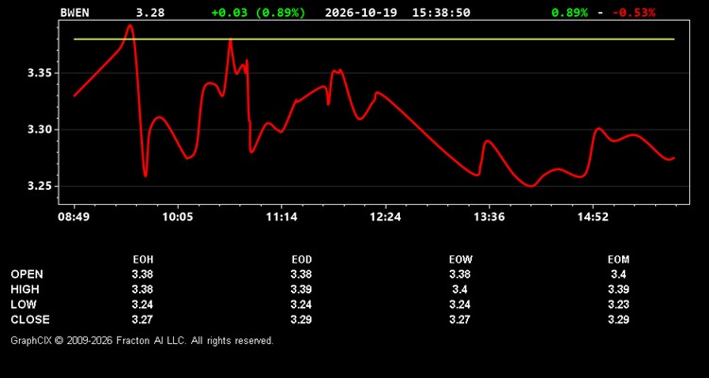Click the 12:24 time axis label

386,217
